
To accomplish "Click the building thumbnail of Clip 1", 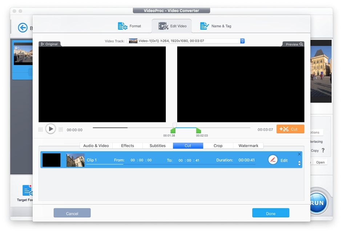I will coord(75,160).
